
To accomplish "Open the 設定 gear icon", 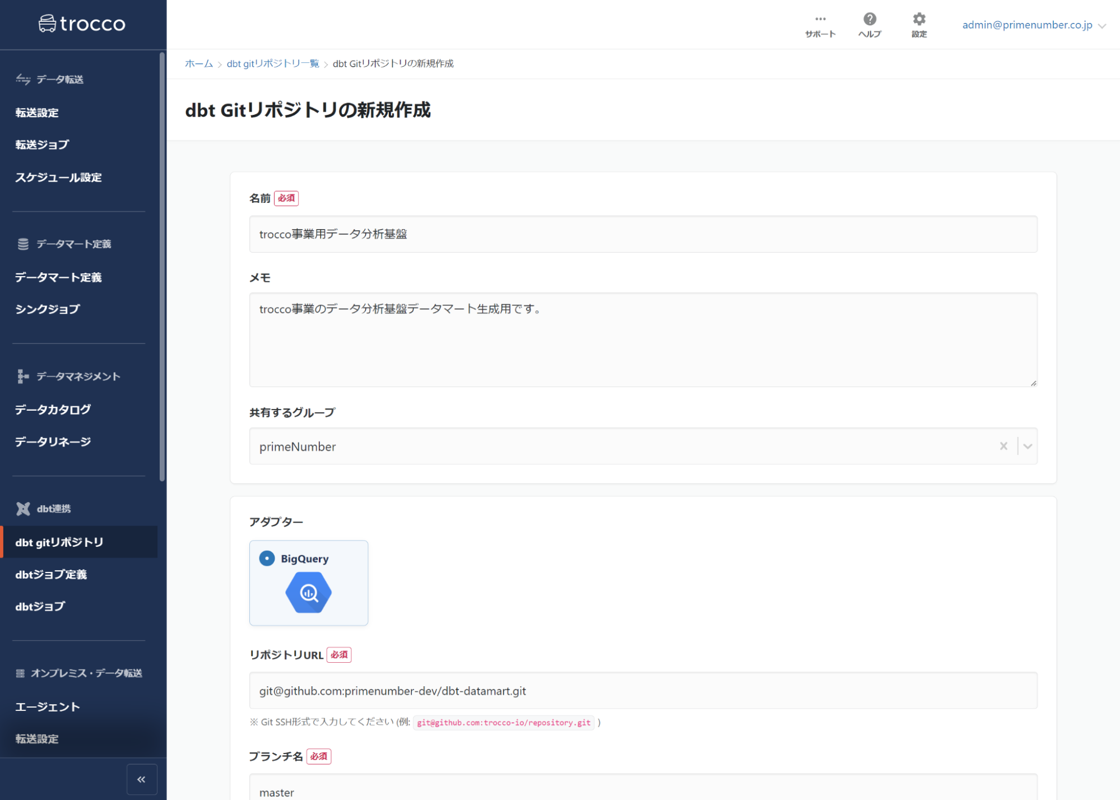I will 919,19.
